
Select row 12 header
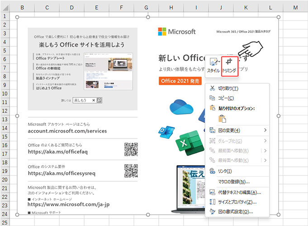(5, 111)
